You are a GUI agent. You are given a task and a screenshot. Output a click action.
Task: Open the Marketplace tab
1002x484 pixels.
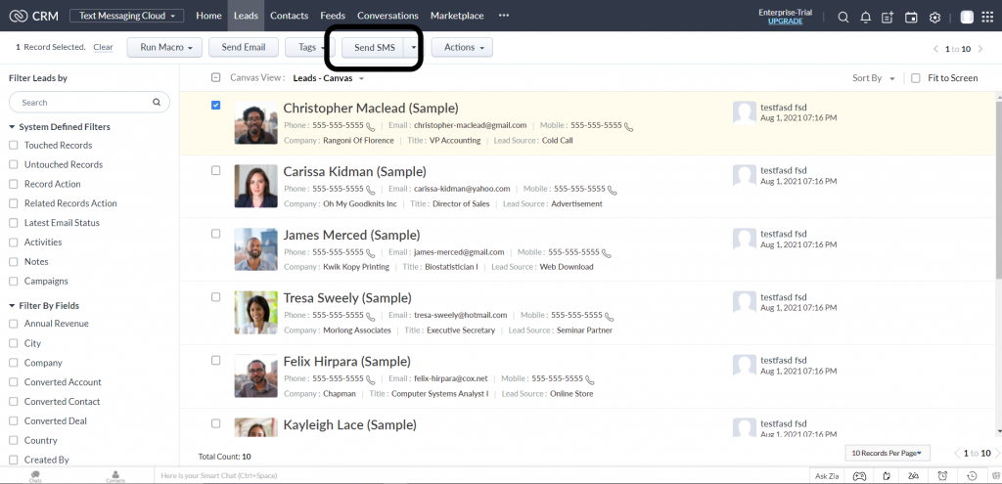tap(457, 16)
